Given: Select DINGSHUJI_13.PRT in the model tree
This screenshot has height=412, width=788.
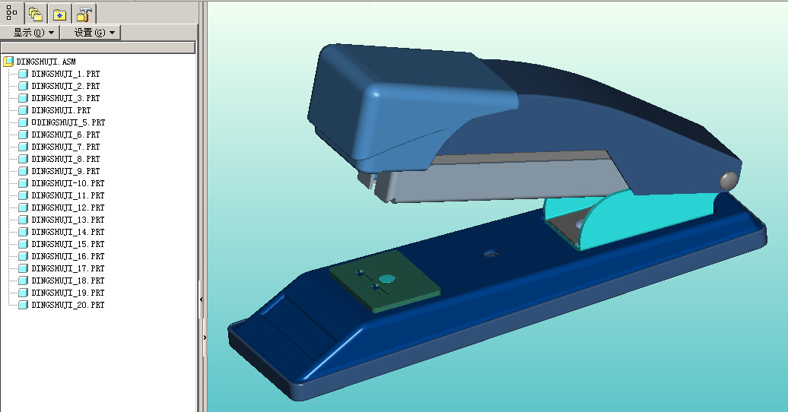Looking at the screenshot, I should pos(68,220).
